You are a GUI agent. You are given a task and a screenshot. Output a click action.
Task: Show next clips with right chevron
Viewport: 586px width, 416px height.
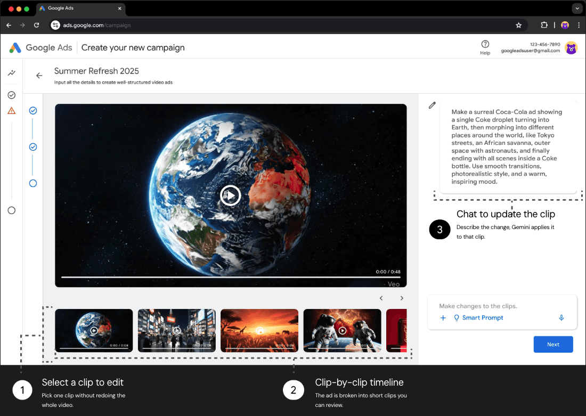click(402, 298)
